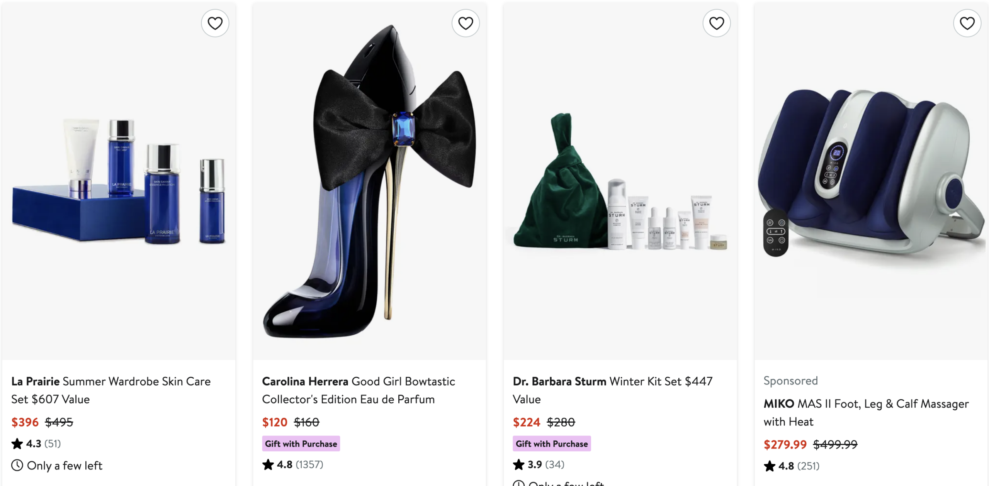
Task: Click the star icon beside the 4.3 rating
Action: point(17,444)
